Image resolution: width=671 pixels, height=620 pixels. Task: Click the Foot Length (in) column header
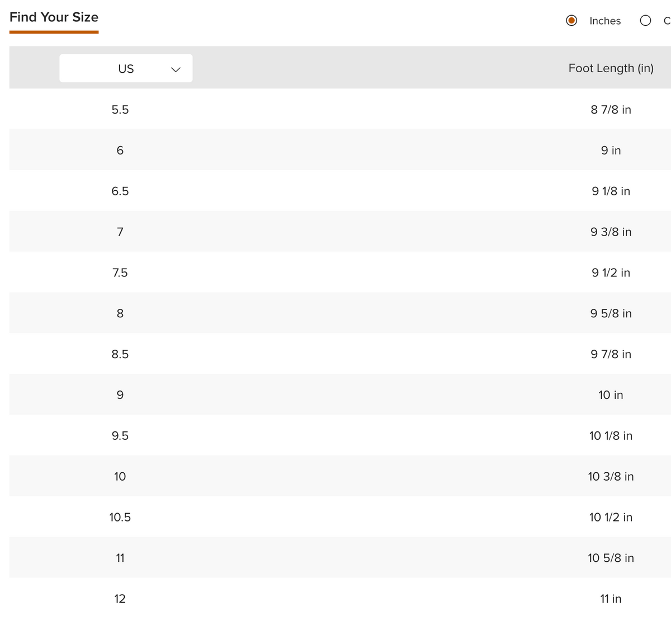coord(611,68)
